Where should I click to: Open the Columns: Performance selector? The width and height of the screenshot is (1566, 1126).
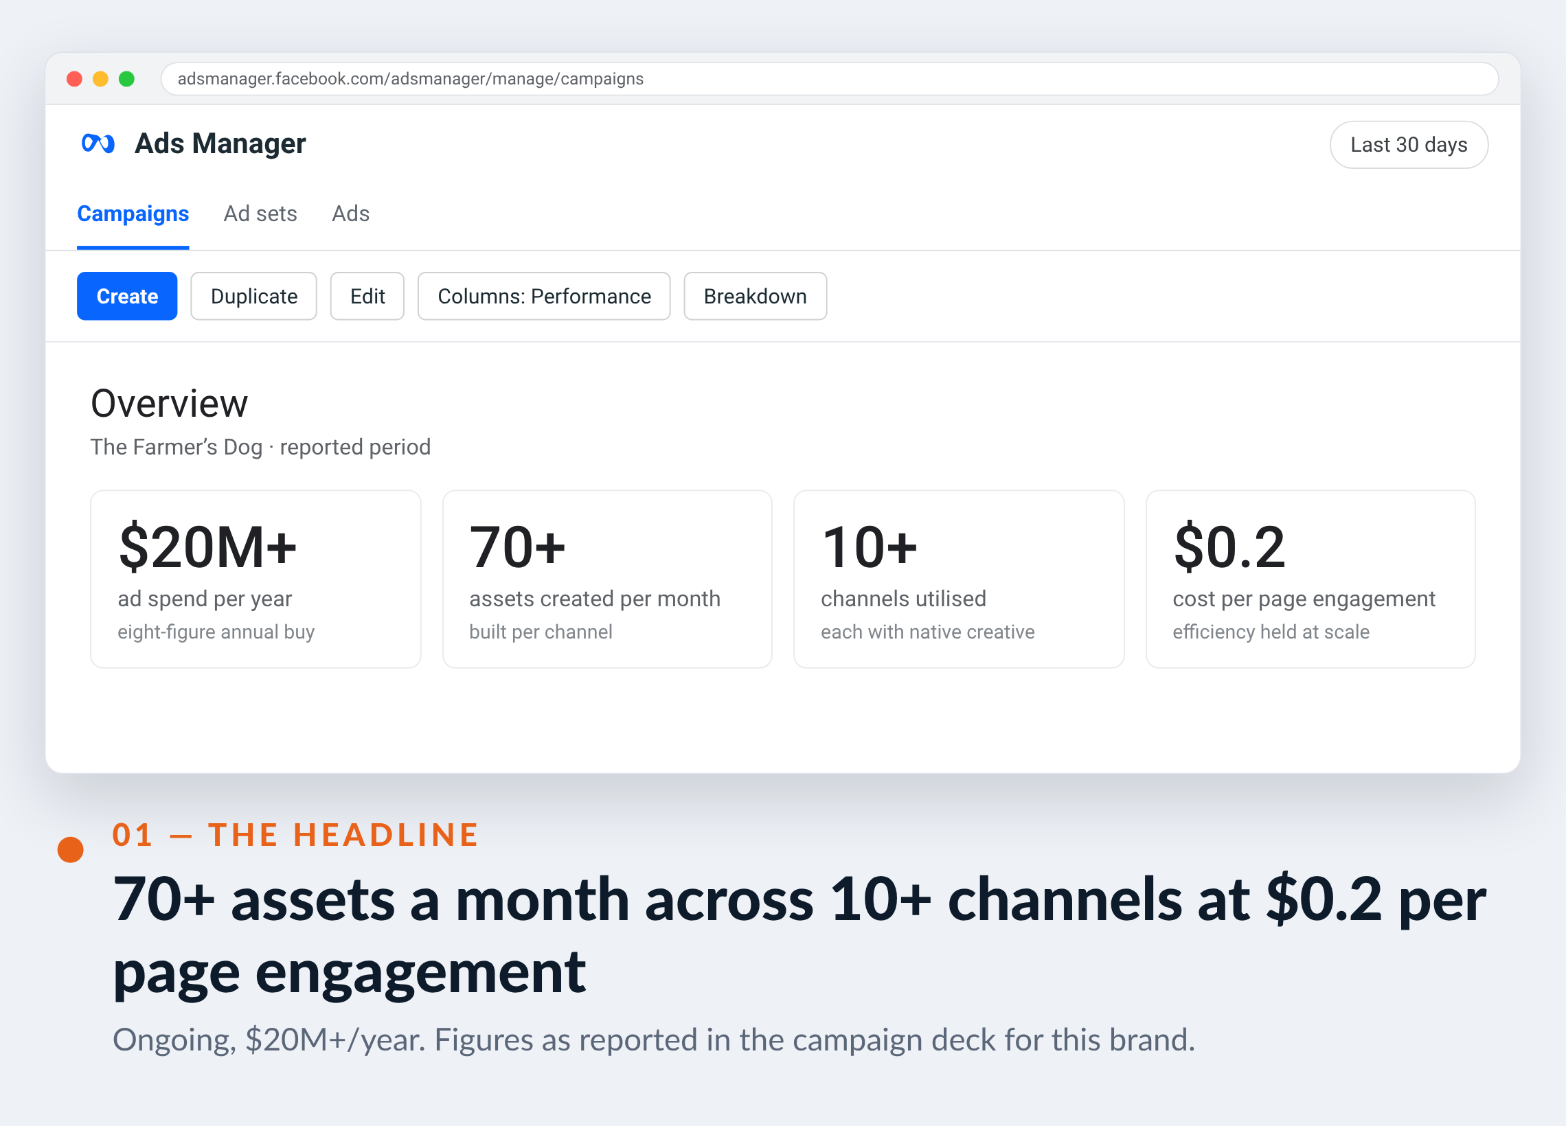pyautogui.click(x=544, y=296)
